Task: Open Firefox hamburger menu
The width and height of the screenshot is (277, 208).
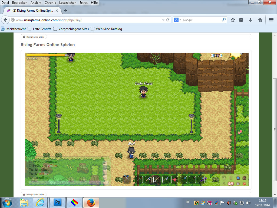Action: (271, 20)
